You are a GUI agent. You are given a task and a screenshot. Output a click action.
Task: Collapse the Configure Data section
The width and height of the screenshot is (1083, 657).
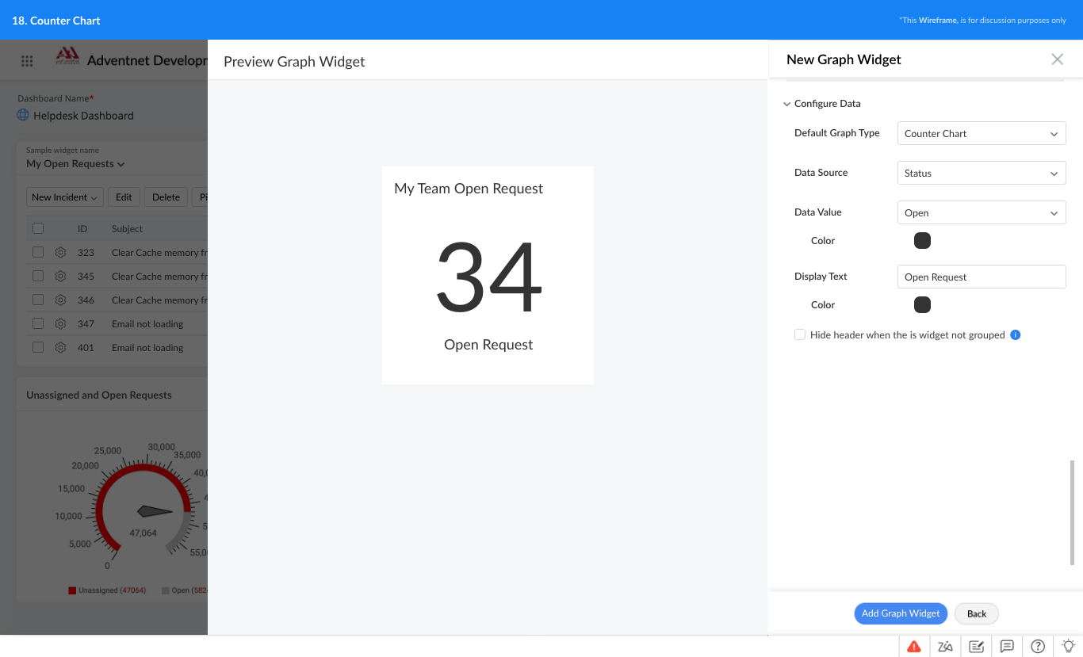click(x=786, y=104)
